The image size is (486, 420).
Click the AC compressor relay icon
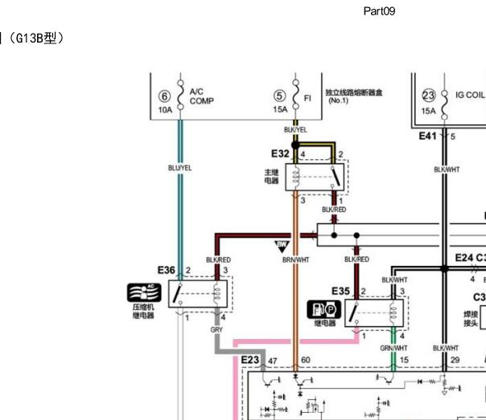point(144,292)
